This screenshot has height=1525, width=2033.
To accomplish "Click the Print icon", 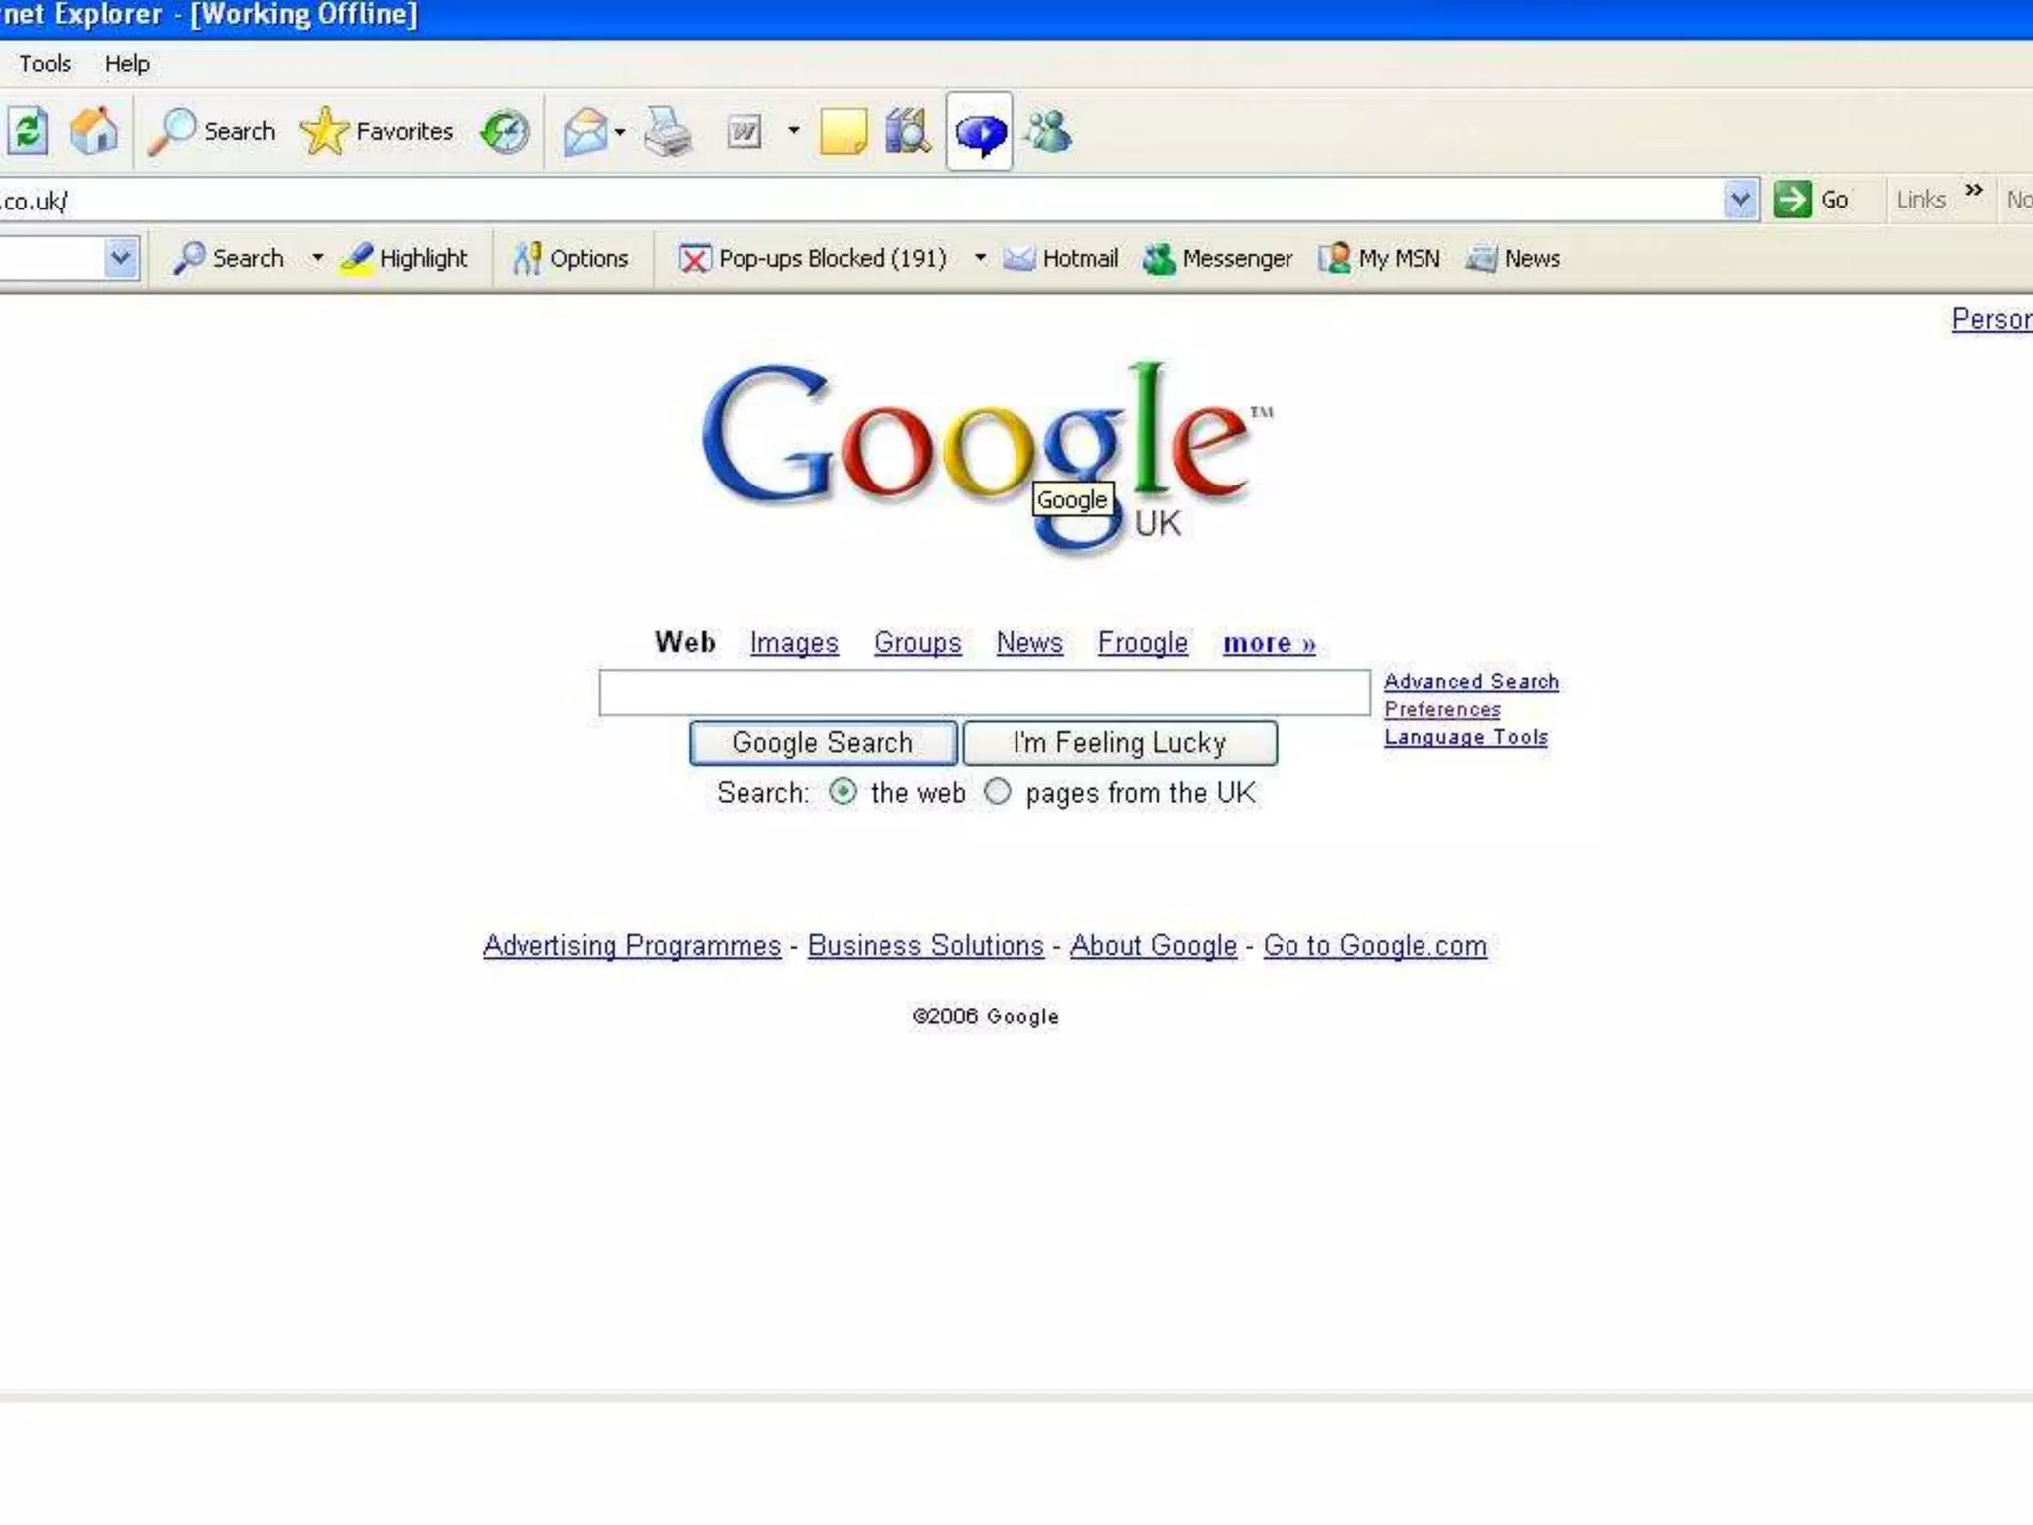I will 668,131.
